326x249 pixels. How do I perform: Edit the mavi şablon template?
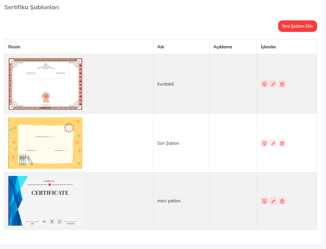273,201
